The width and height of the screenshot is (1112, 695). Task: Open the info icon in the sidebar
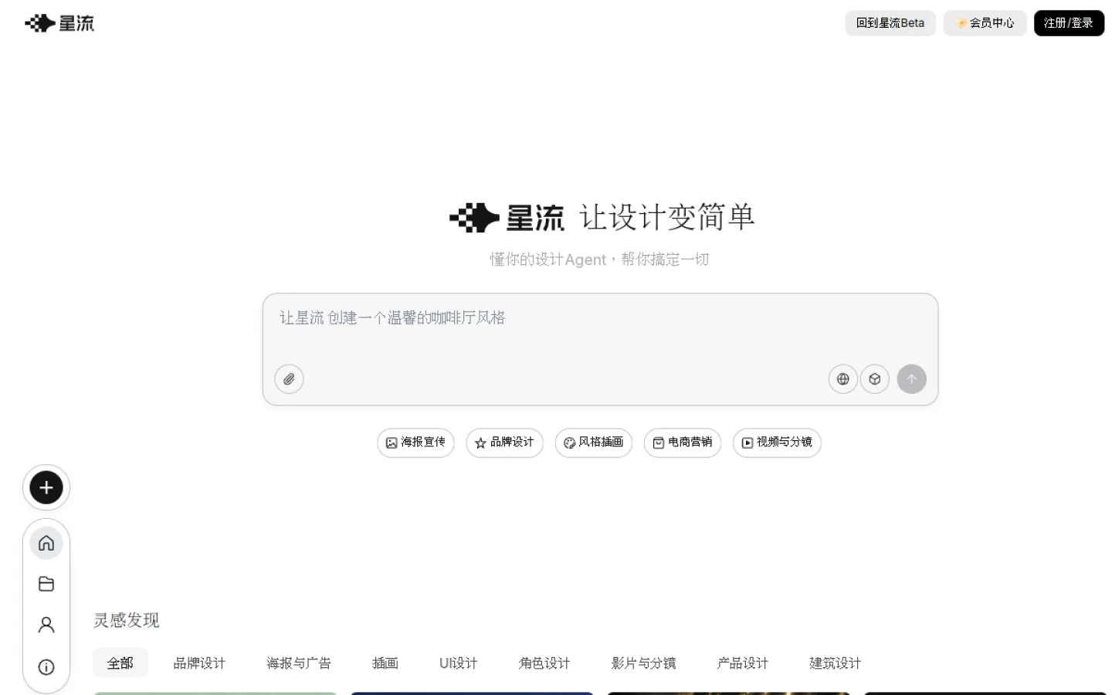click(46, 667)
